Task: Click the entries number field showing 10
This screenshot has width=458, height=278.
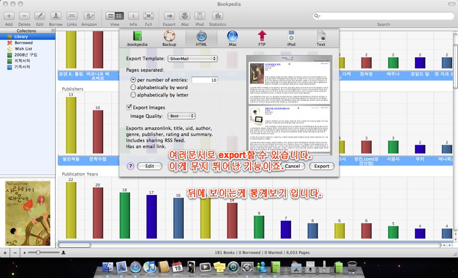Action: tap(205, 80)
